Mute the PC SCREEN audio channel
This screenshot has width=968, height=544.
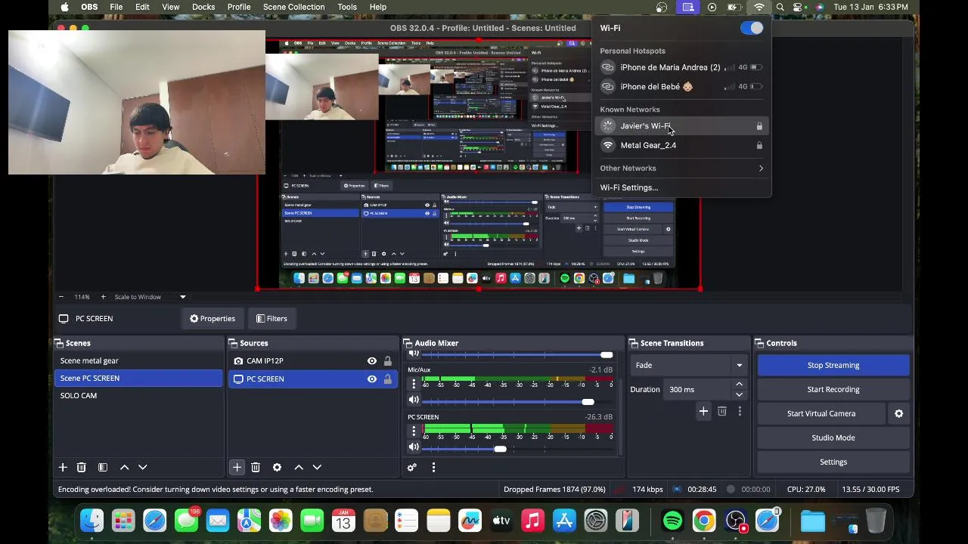pos(414,448)
